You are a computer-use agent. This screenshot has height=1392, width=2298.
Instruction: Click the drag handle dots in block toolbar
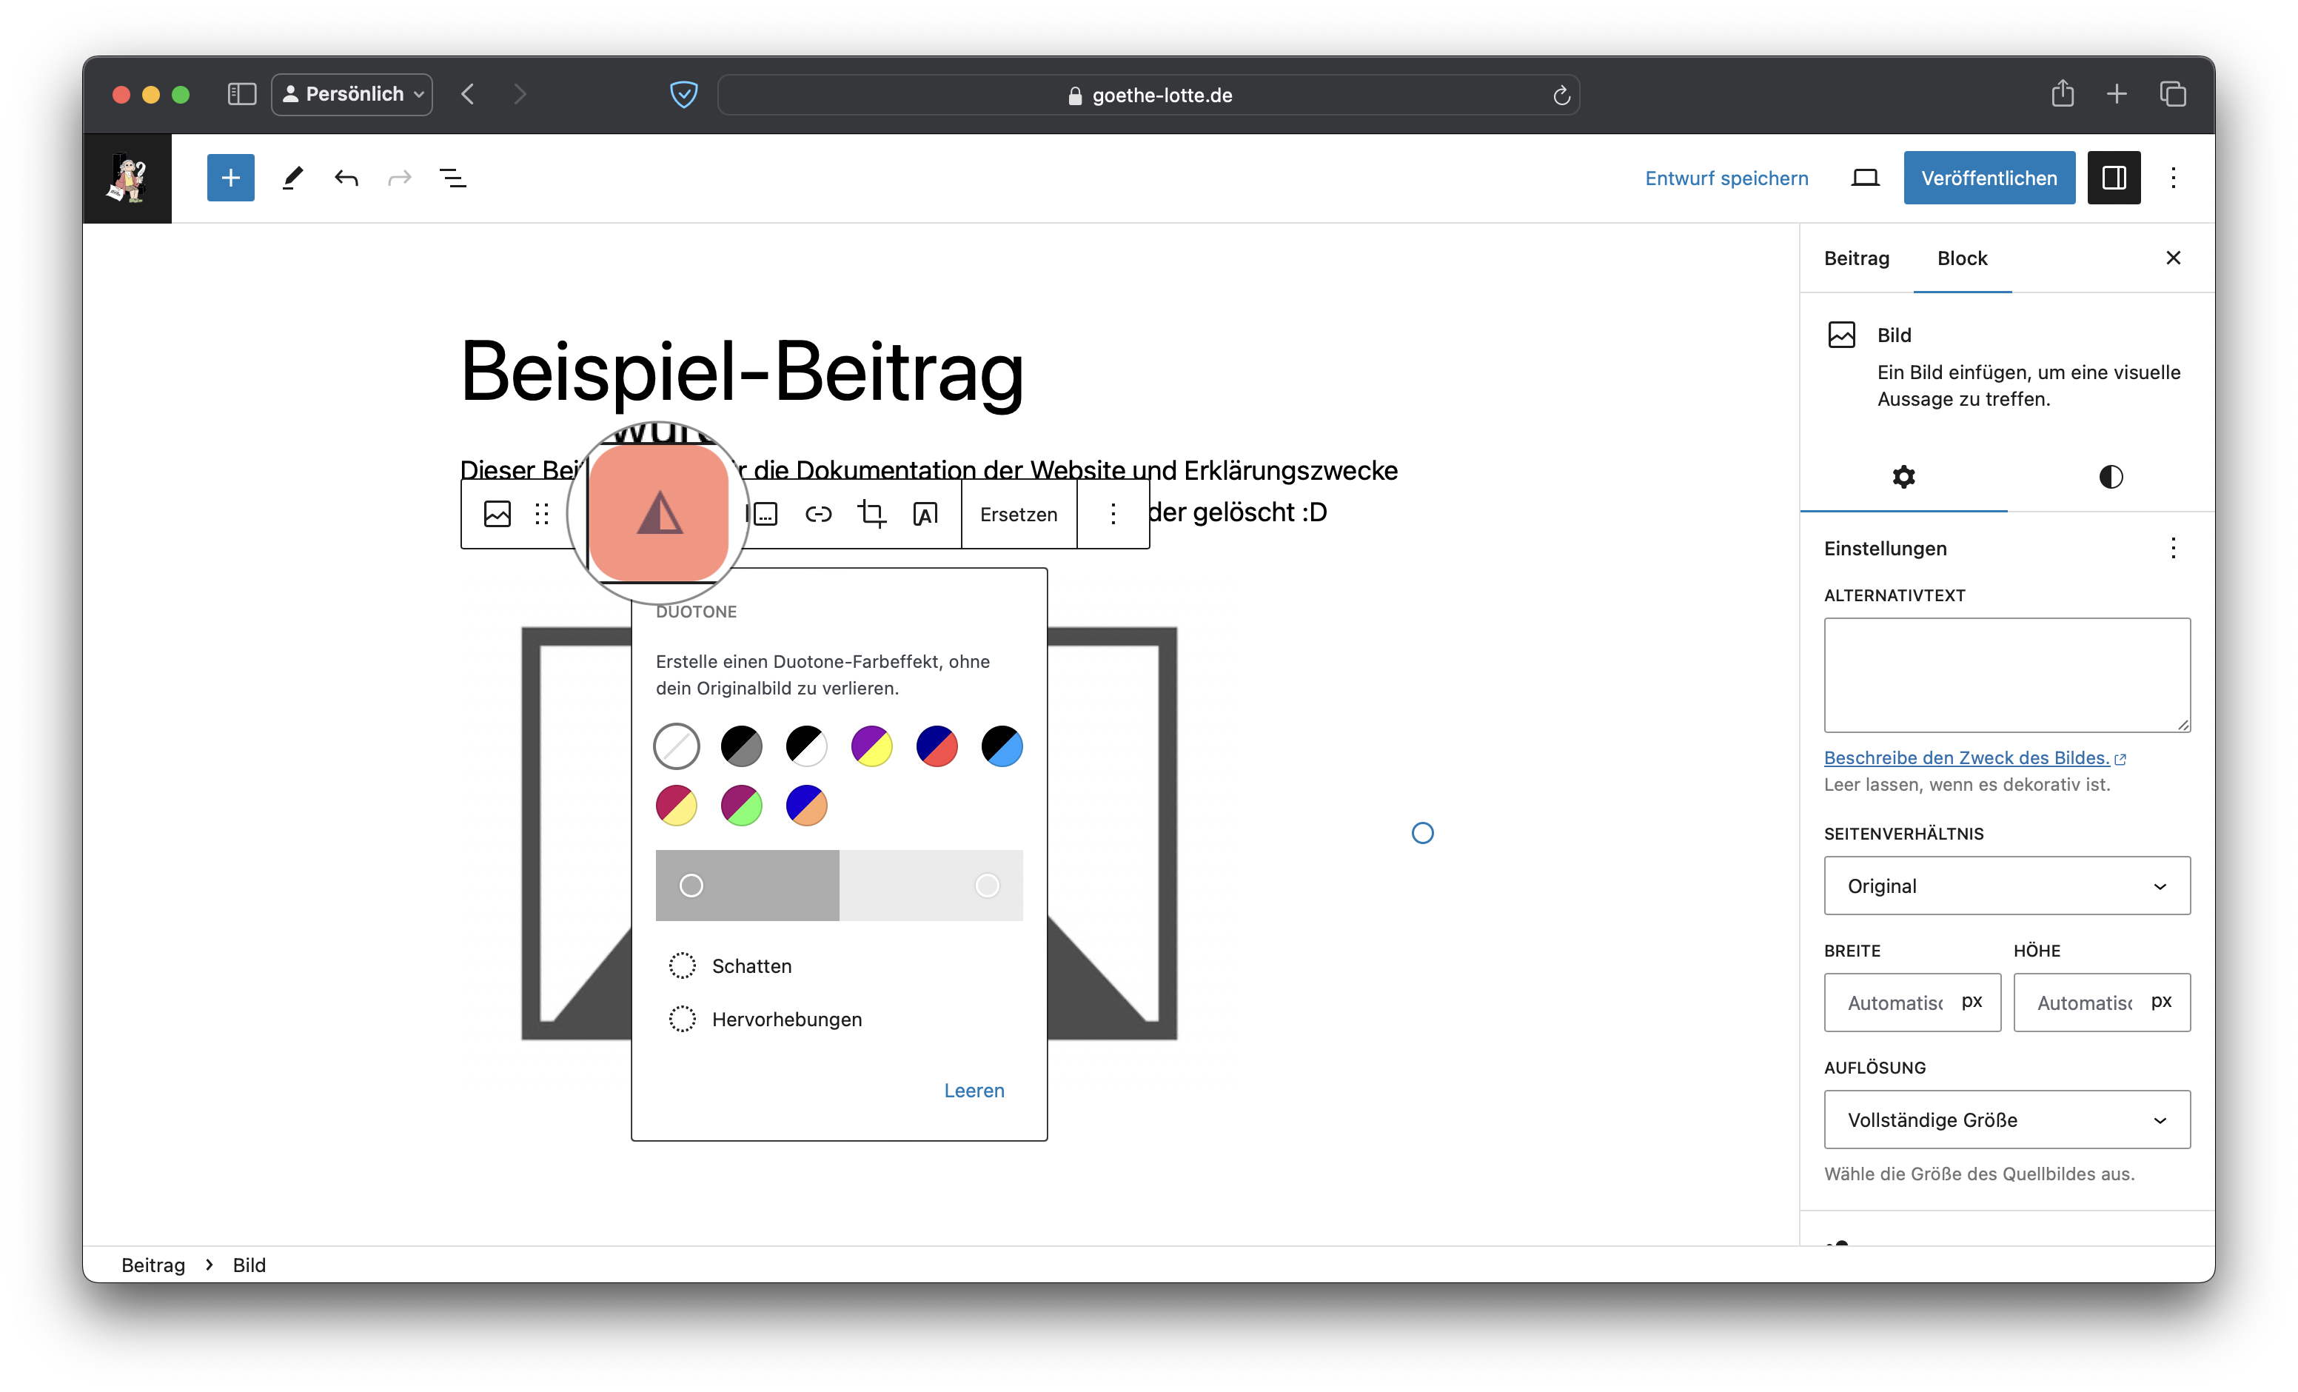point(542,513)
